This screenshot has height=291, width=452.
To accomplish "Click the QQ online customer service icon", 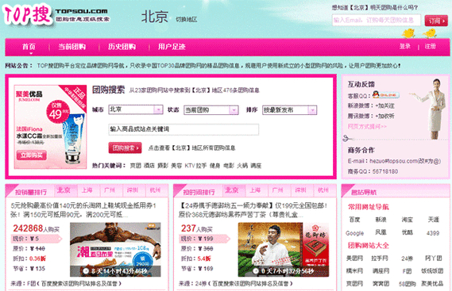I will [x=385, y=94].
